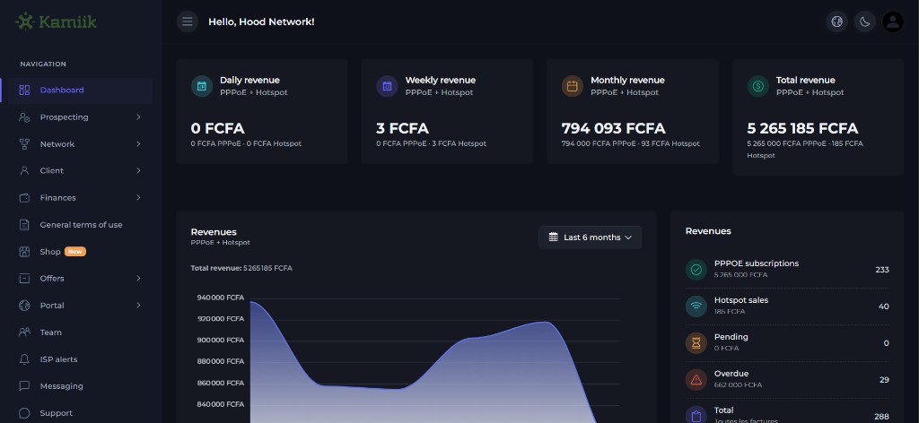Expand the Client submenu chevron
Viewport: 919px width, 423px height.
point(138,171)
